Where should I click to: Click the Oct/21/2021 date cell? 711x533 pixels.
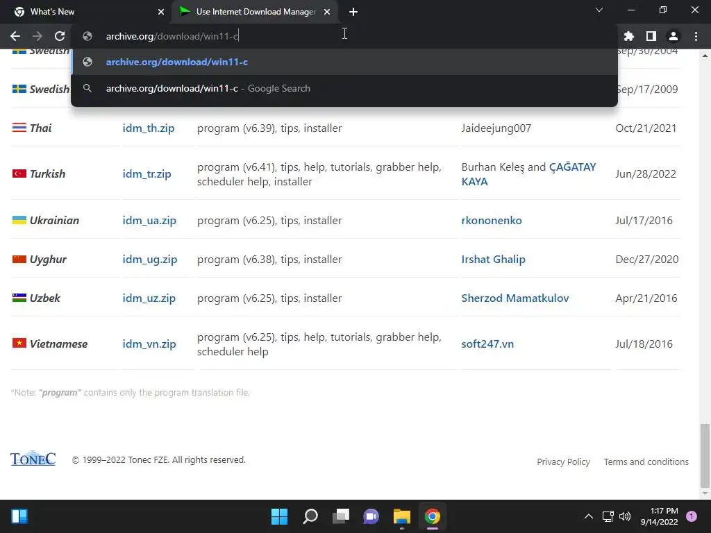click(646, 128)
